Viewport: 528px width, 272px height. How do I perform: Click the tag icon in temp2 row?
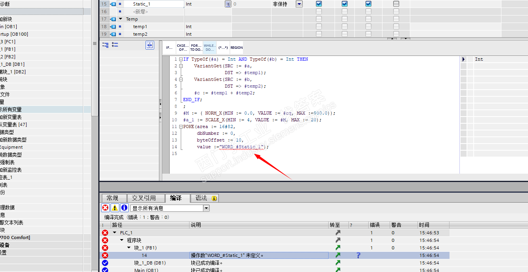[x=113, y=34]
